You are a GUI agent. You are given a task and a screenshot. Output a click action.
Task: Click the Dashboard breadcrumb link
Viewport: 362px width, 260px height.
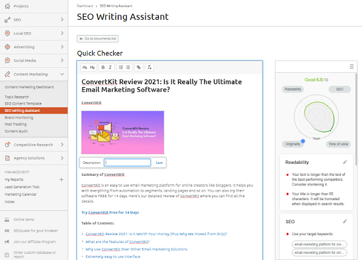click(85, 6)
